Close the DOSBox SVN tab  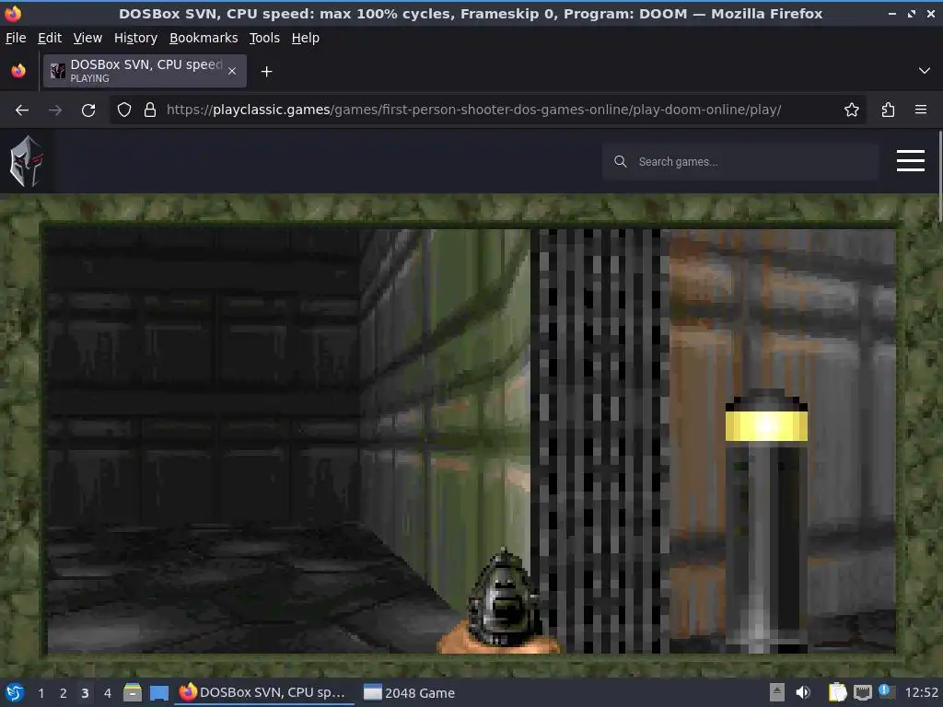click(x=232, y=71)
